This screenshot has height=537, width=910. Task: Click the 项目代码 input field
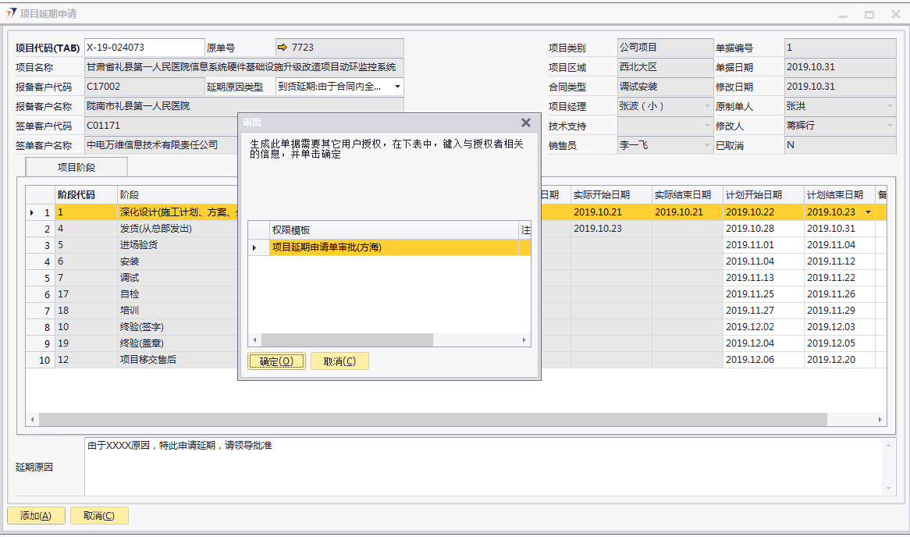click(x=144, y=48)
